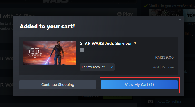Screen dimensions: 195x107
Task: Click the Added to your cart heading
Action: tap(47, 27)
